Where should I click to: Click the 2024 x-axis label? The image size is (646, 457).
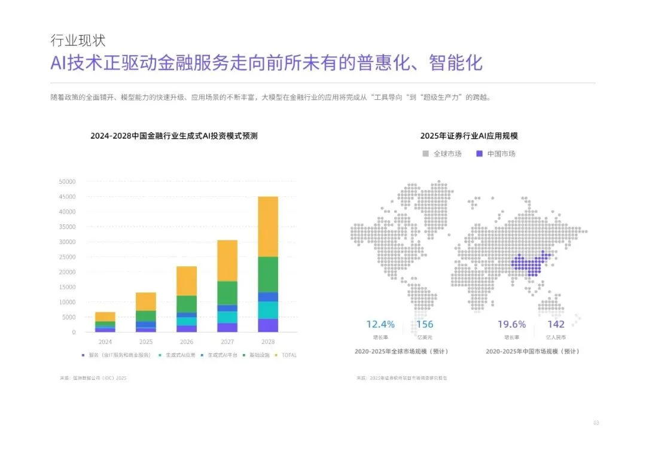coord(105,342)
